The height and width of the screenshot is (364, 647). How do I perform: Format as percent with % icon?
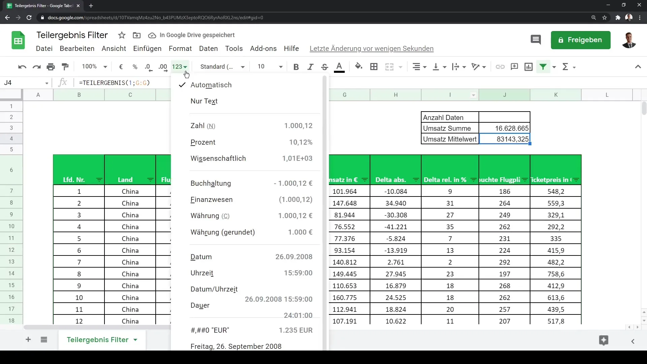tap(135, 67)
